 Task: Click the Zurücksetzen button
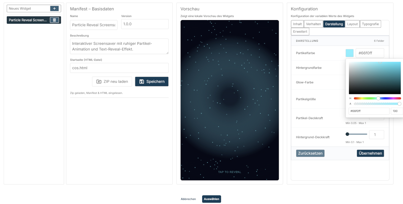coord(310,153)
